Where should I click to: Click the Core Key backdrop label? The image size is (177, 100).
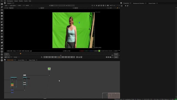[14, 79]
